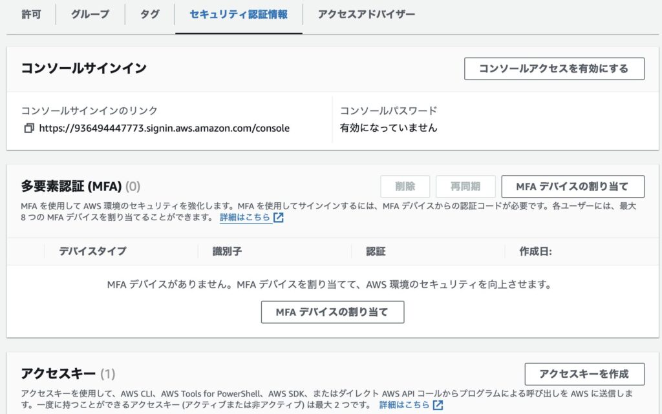Click external link icon beside access key 詳細はこちら
This screenshot has width=662, height=414.
[x=438, y=405]
